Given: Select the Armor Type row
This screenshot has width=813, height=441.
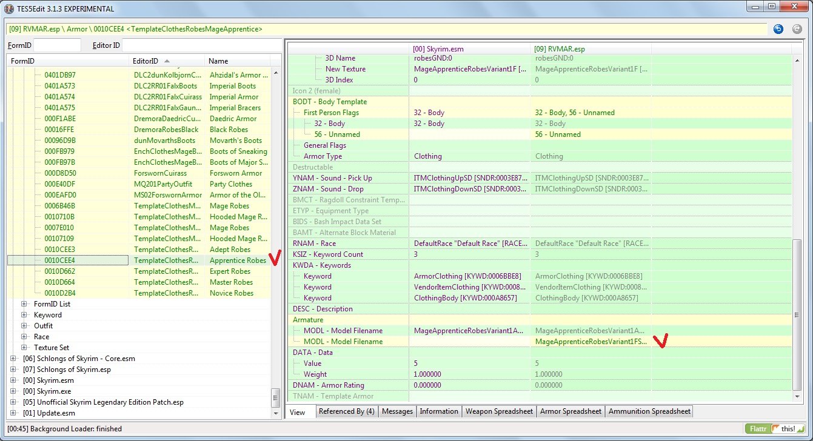Looking at the screenshot, I should [540, 156].
